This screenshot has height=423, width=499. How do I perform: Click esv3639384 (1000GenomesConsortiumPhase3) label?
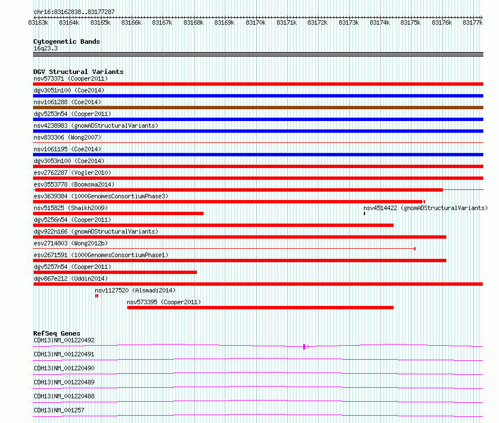point(101,196)
